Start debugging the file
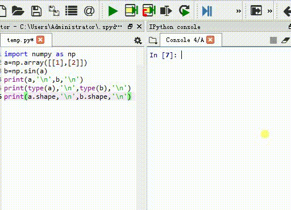The image size is (291, 210). (207, 11)
